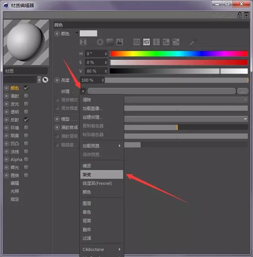253x257 pixels.
Task: Expand the 颜色 small arrow next to swatch
Action: 77,33
